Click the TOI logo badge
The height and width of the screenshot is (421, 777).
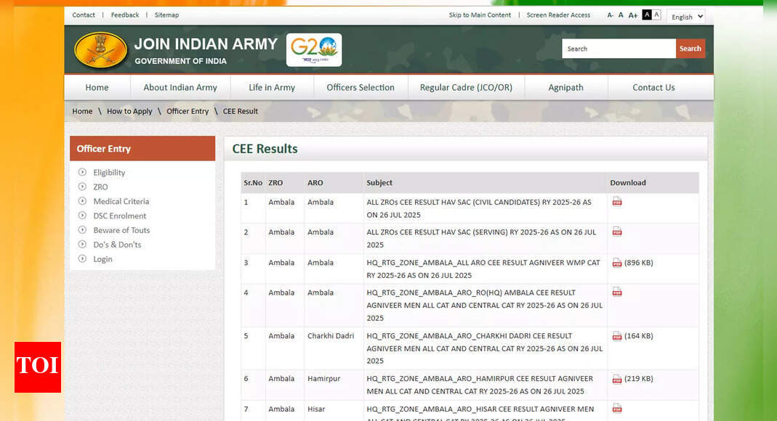point(38,367)
